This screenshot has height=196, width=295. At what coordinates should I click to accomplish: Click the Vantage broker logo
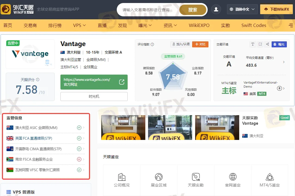30,54
